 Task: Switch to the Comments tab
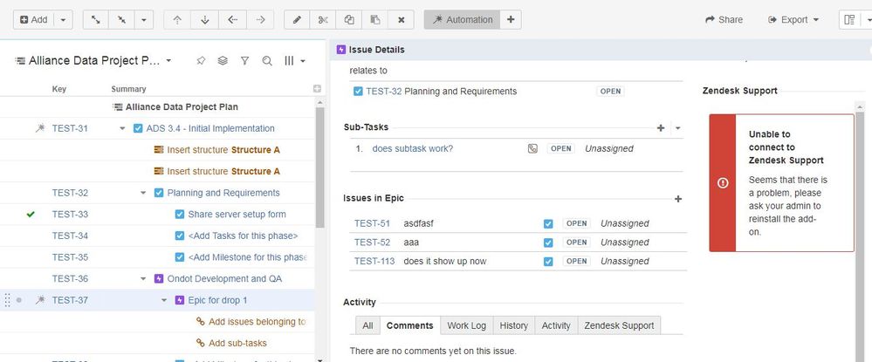[x=410, y=325]
